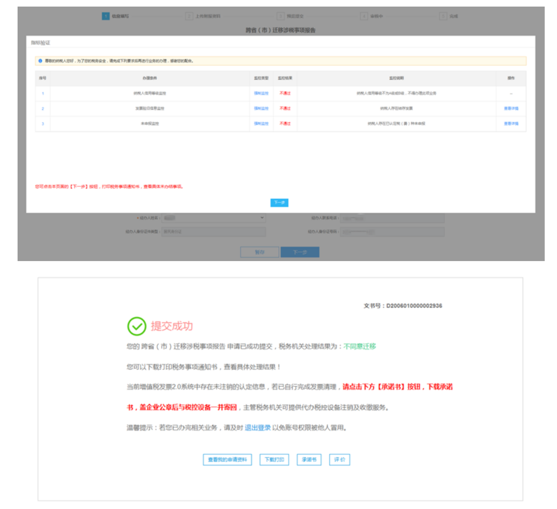Image resolution: width=557 pixels, height=509 pixels.
Task: Click the 经办人身份证件类型 field
Action: click(213, 232)
